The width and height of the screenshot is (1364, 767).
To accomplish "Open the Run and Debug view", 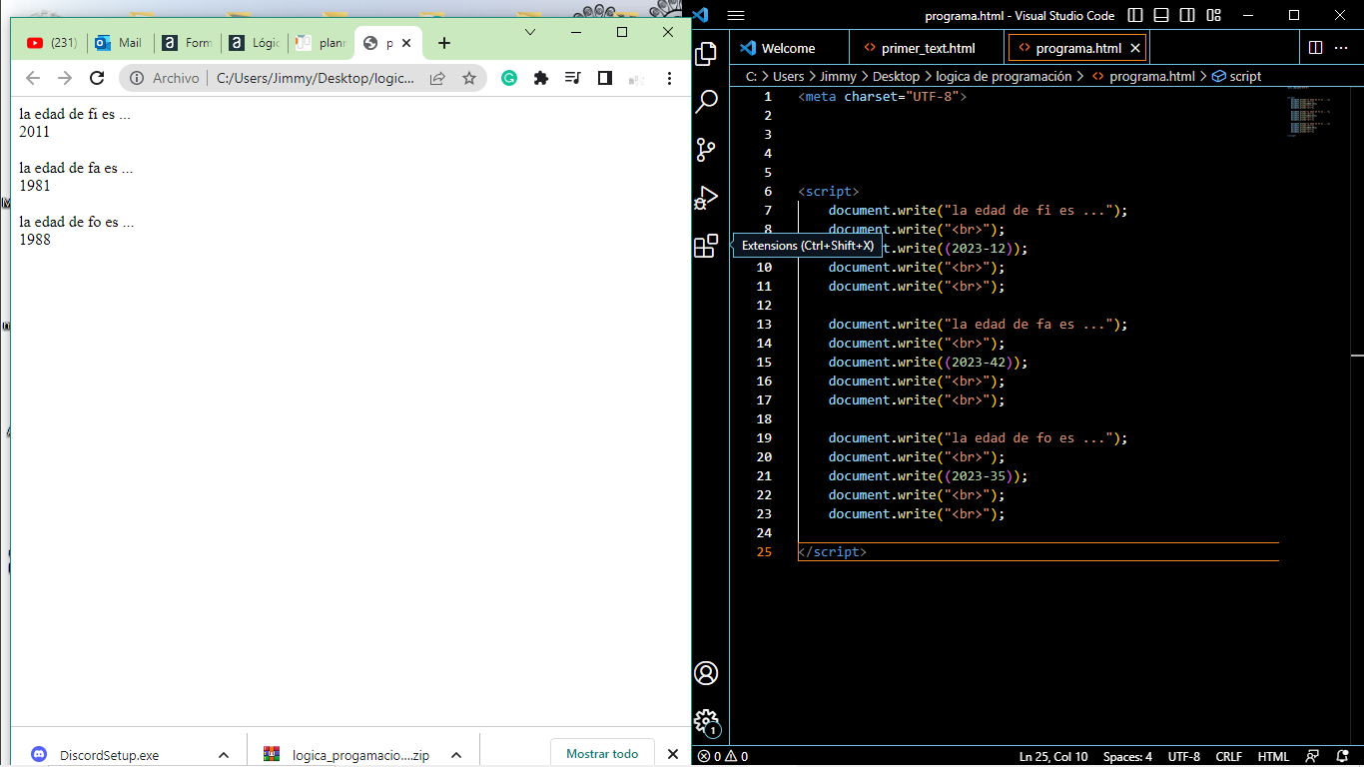I will tap(706, 198).
